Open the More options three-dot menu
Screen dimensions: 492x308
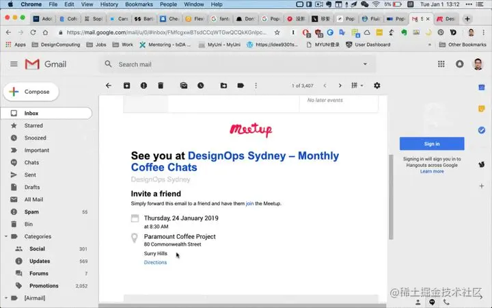(x=256, y=86)
